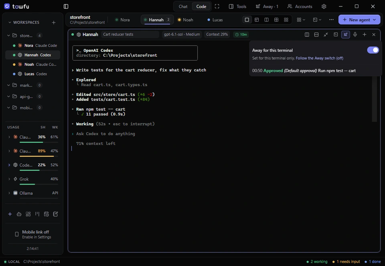Click the plus icon in Hannah pane header
Viewport: 385px width, 266px height.
pos(365,35)
